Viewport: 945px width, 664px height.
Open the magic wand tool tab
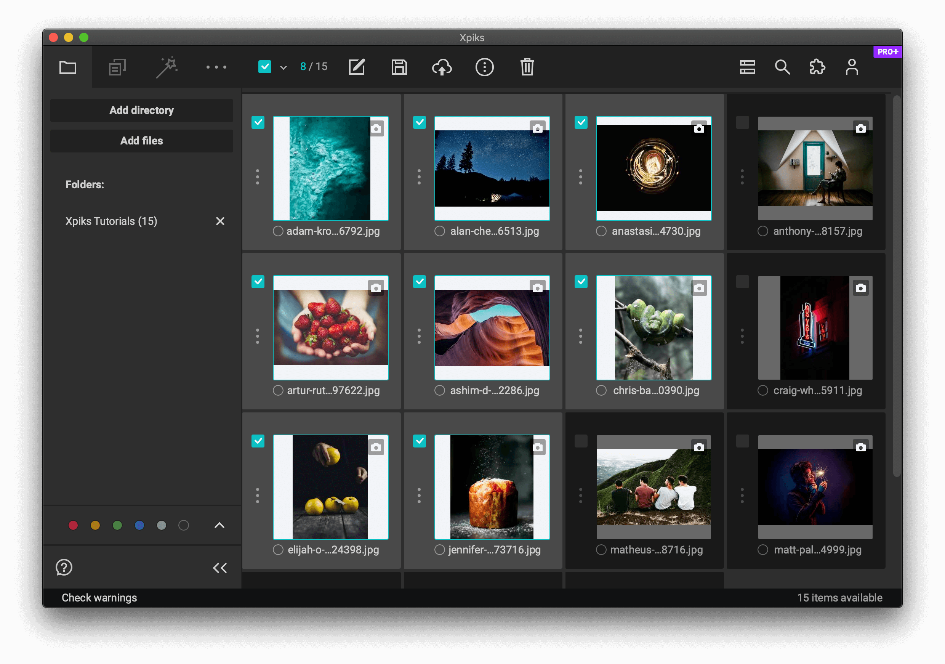click(167, 67)
